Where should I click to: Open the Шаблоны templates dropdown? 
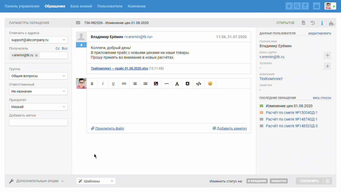pos(96,181)
